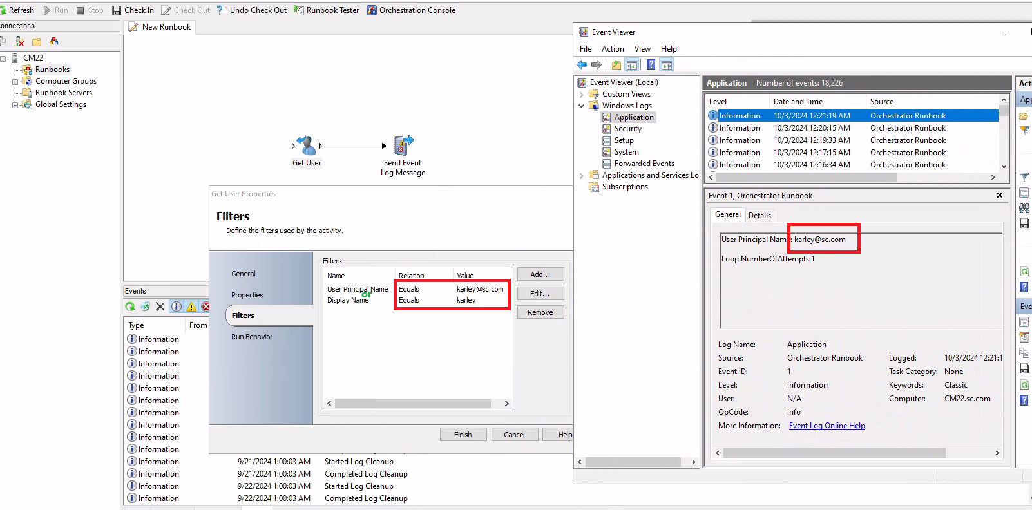Click the Cancel button in properties dialog
Screen dimensions: 1032x510
pos(514,435)
